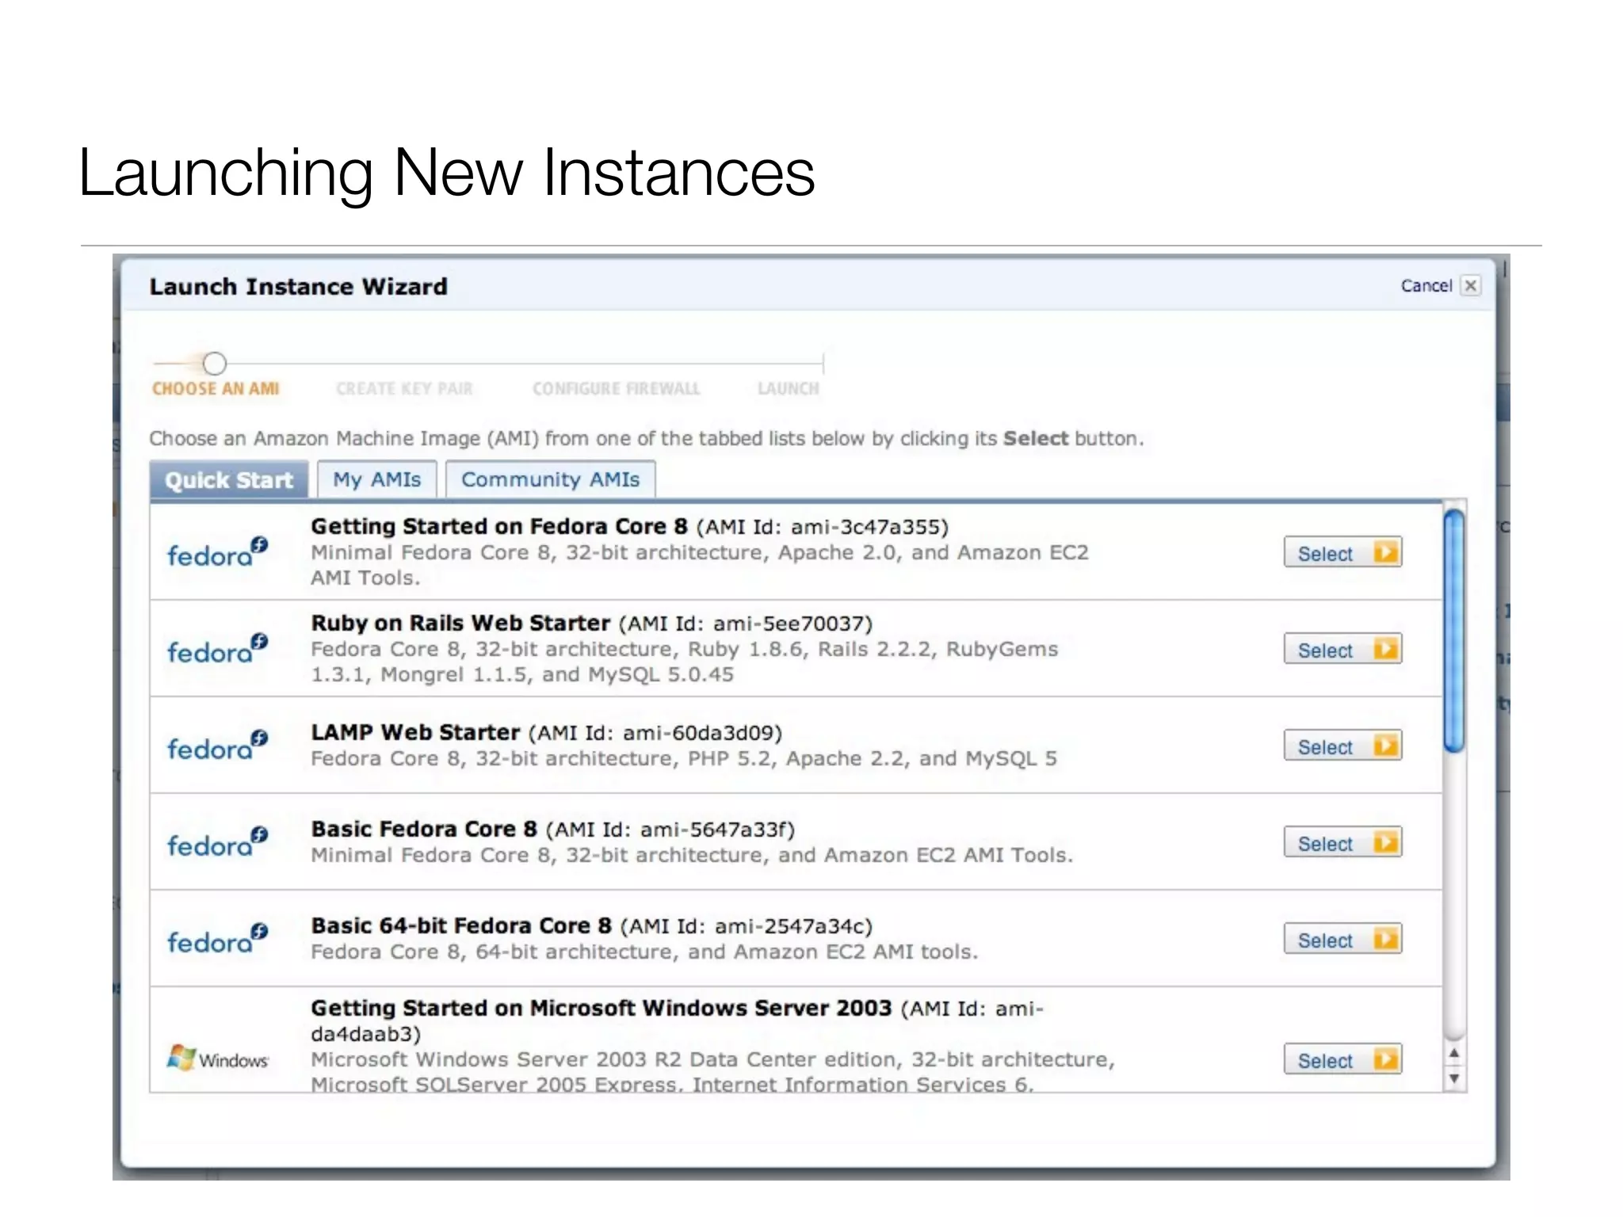Image resolution: width=1623 pixels, height=1217 pixels.
Task: Select the Basic Fedora Core 8 AMI
Action: pos(1342,843)
